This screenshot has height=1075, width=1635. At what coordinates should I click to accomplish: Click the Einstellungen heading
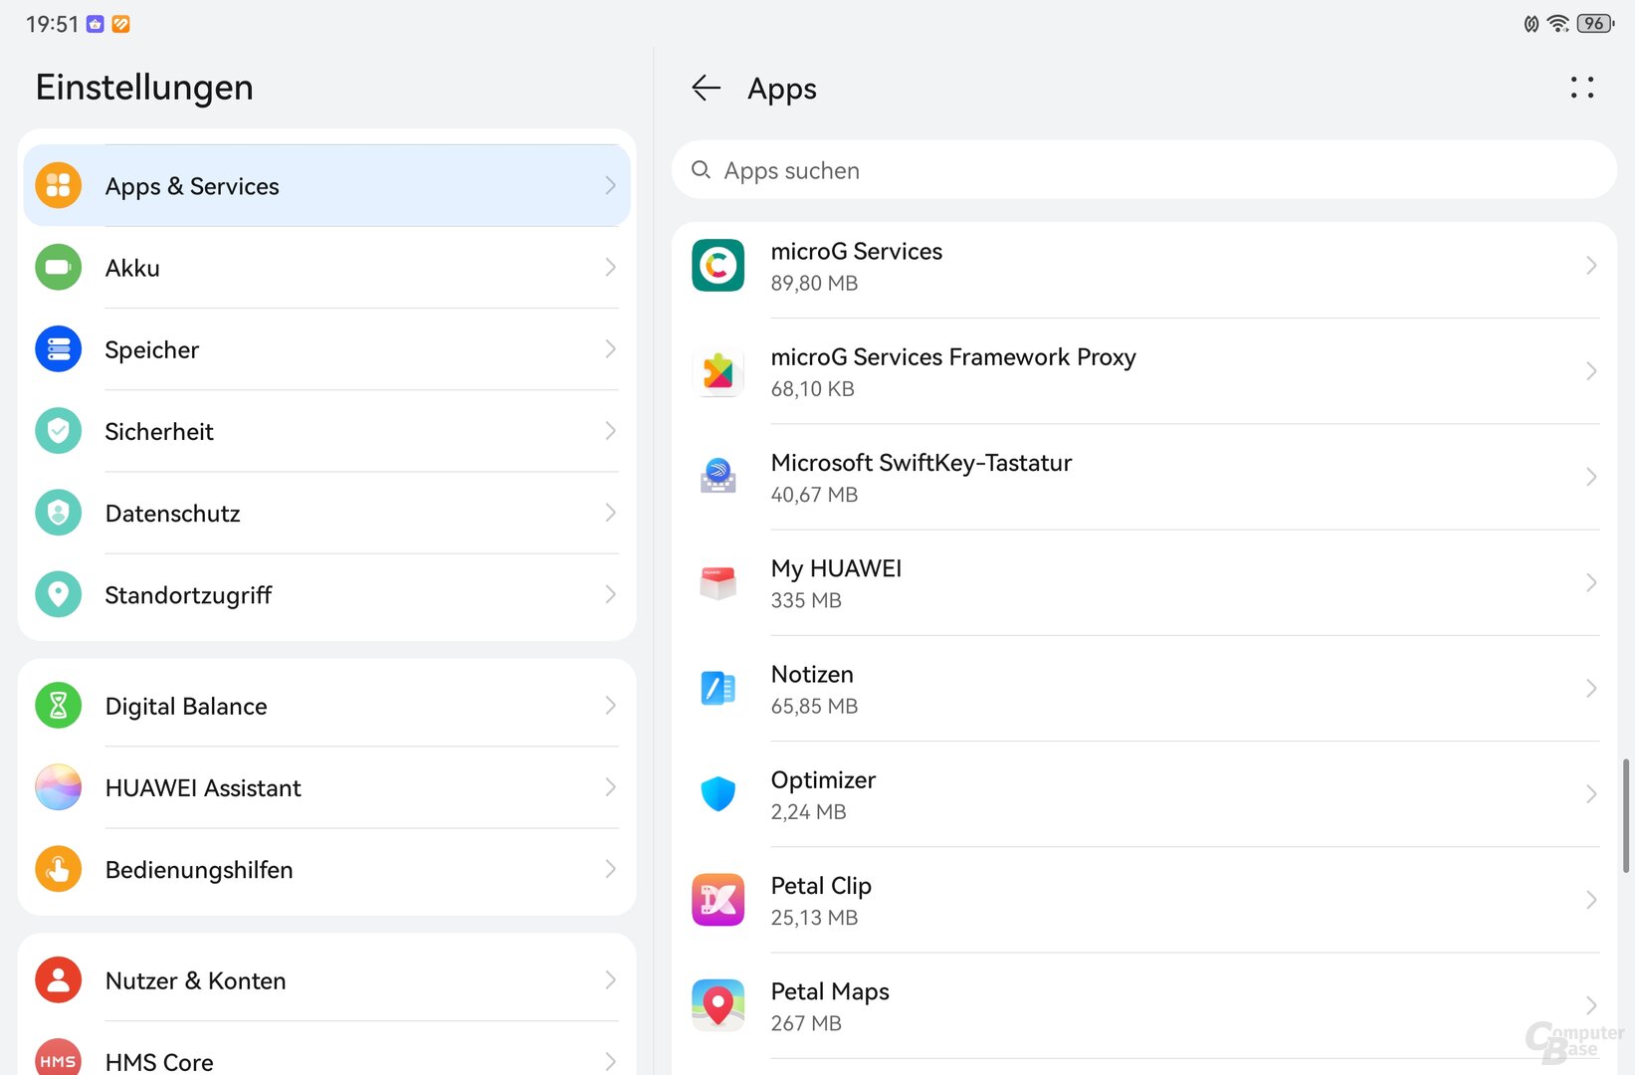point(144,88)
